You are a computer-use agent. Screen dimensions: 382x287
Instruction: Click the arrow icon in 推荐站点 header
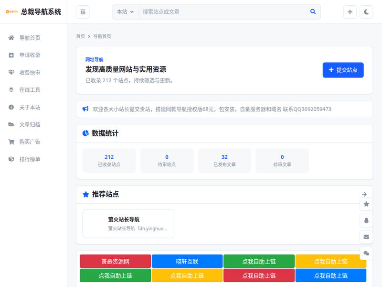[x=364, y=194]
